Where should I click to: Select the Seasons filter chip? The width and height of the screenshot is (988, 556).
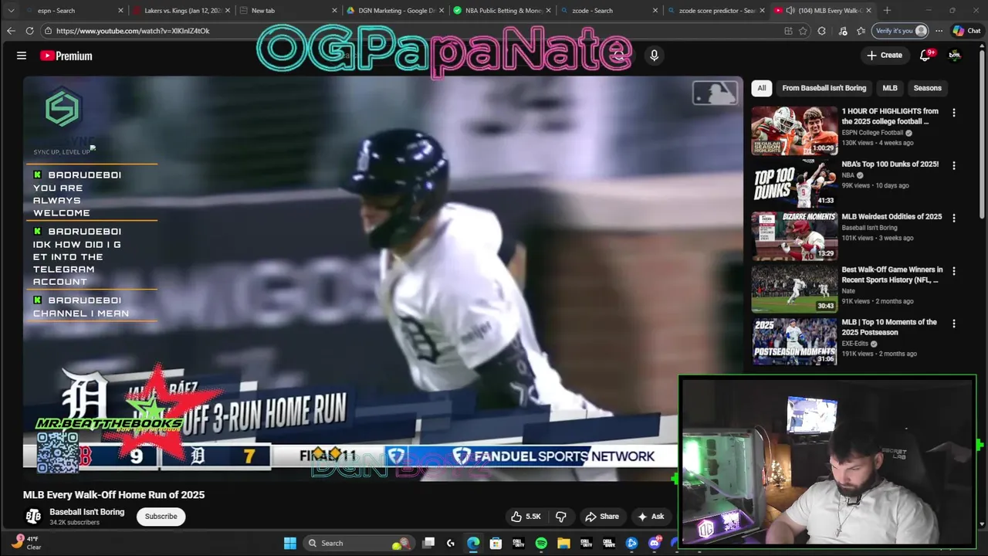click(x=927, y=88)
